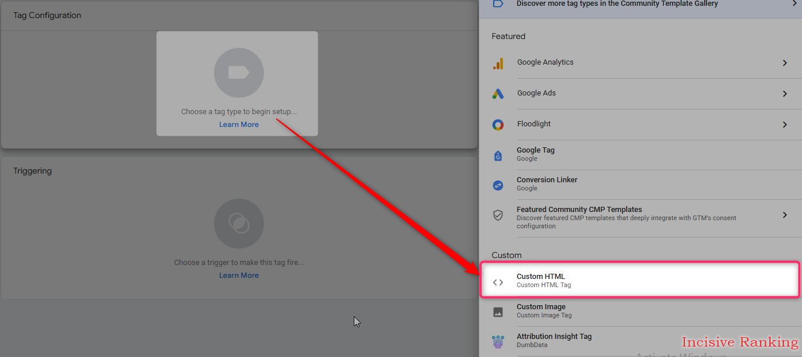Click Learn More under tag type setup
The width and height of the screenshot is (802, 357).
[x=239, y=125]
